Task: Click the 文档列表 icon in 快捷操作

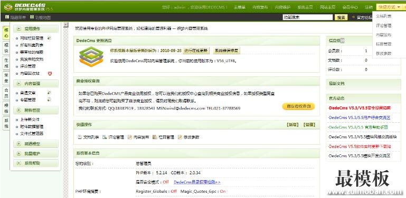Action: pos(80,137)
